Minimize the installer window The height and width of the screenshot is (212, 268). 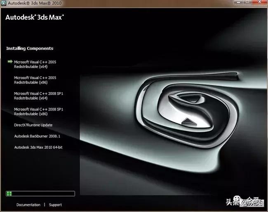(x=238, y=2)
